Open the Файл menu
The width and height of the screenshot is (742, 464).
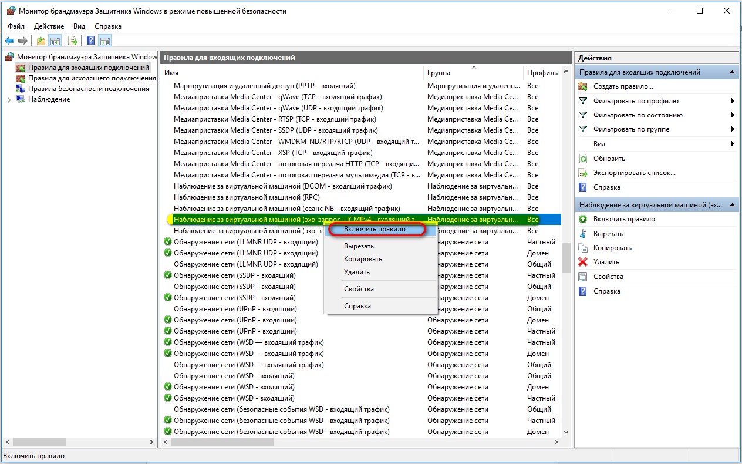coord(16,26)
